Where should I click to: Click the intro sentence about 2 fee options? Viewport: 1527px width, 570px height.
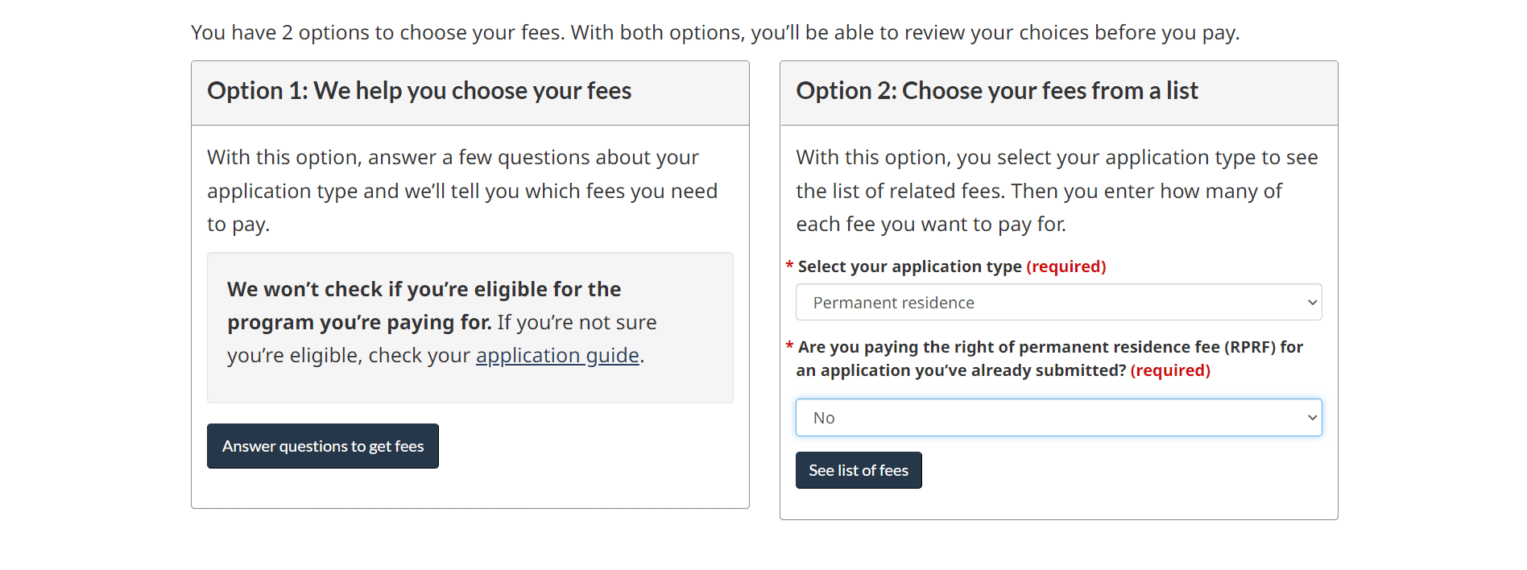pyautogui.click(x=715, y=32)
